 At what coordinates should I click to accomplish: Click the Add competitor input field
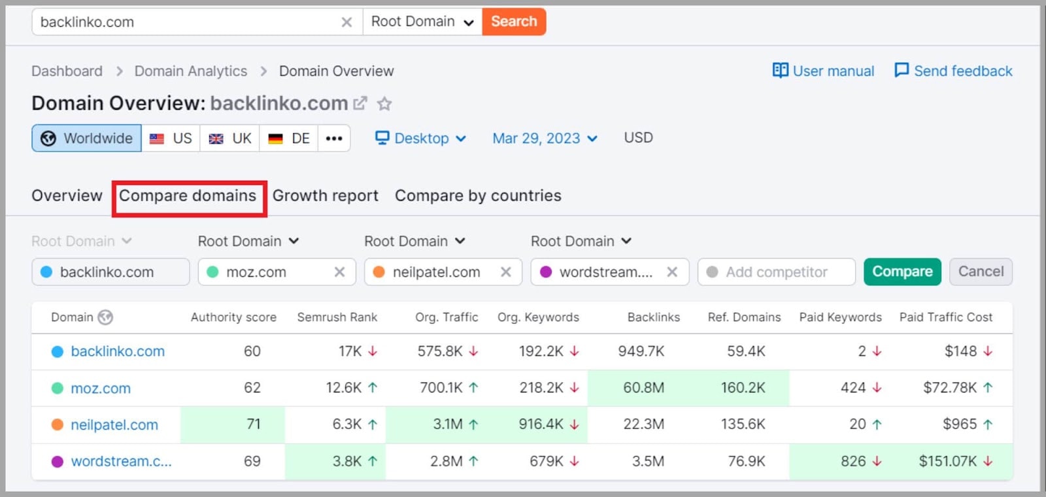[777, 272]
